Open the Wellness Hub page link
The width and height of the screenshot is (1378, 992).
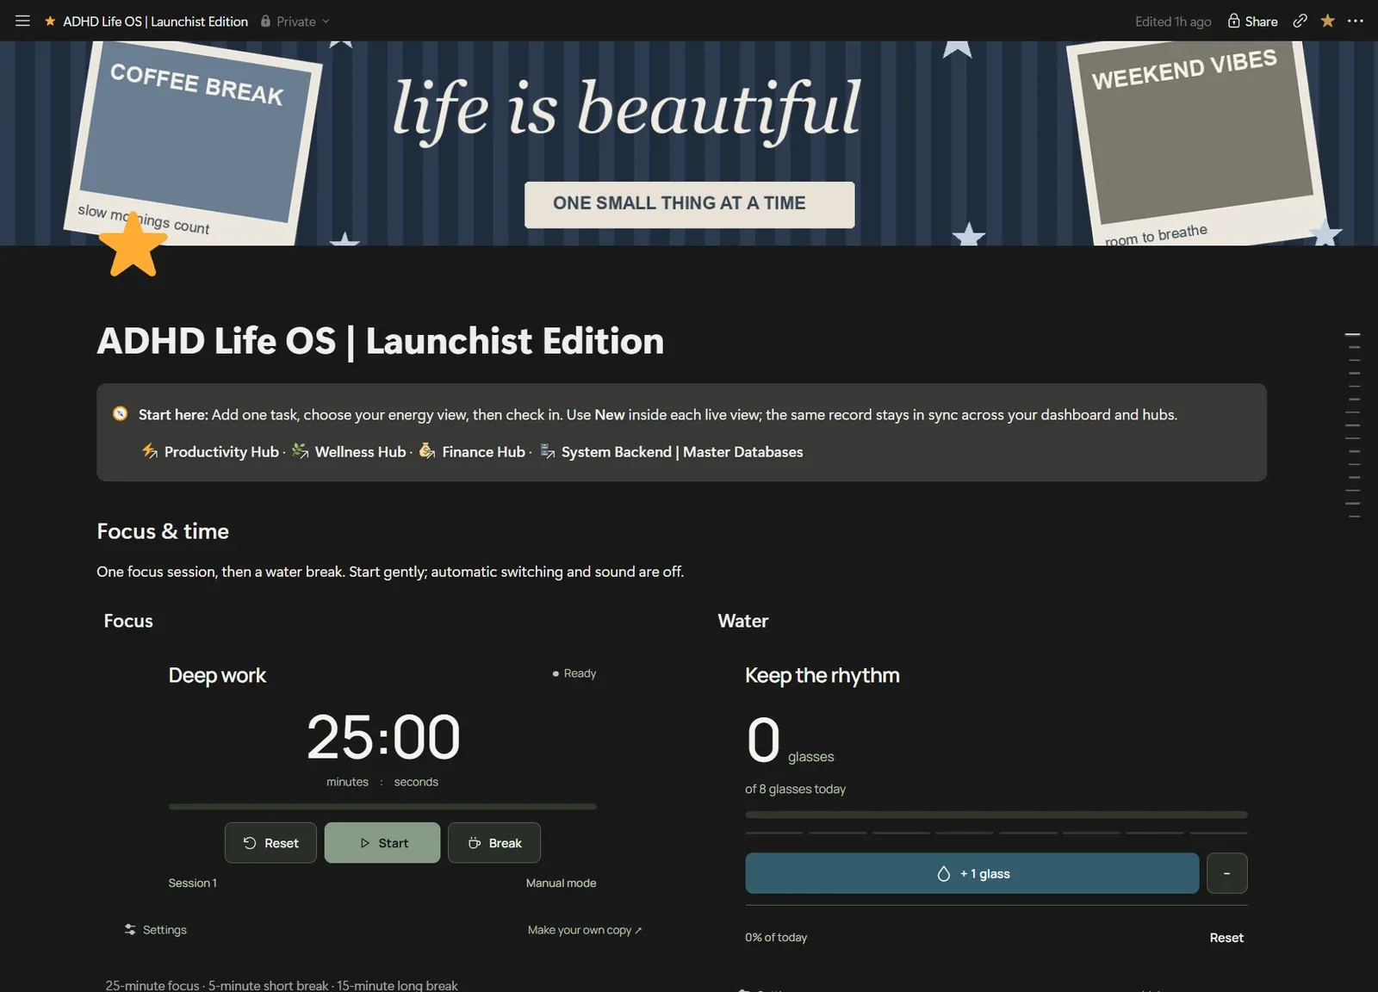pos(360,451)
